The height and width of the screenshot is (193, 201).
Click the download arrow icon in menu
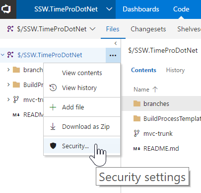click(x=53, y=126)
